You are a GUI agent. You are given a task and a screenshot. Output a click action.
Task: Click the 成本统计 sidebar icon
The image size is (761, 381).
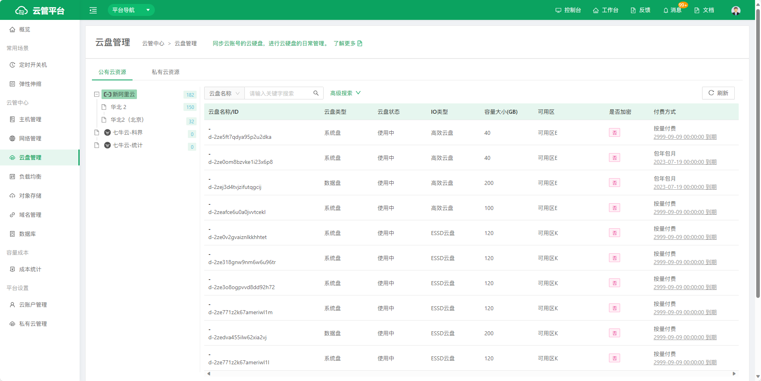tap(12, 269)
